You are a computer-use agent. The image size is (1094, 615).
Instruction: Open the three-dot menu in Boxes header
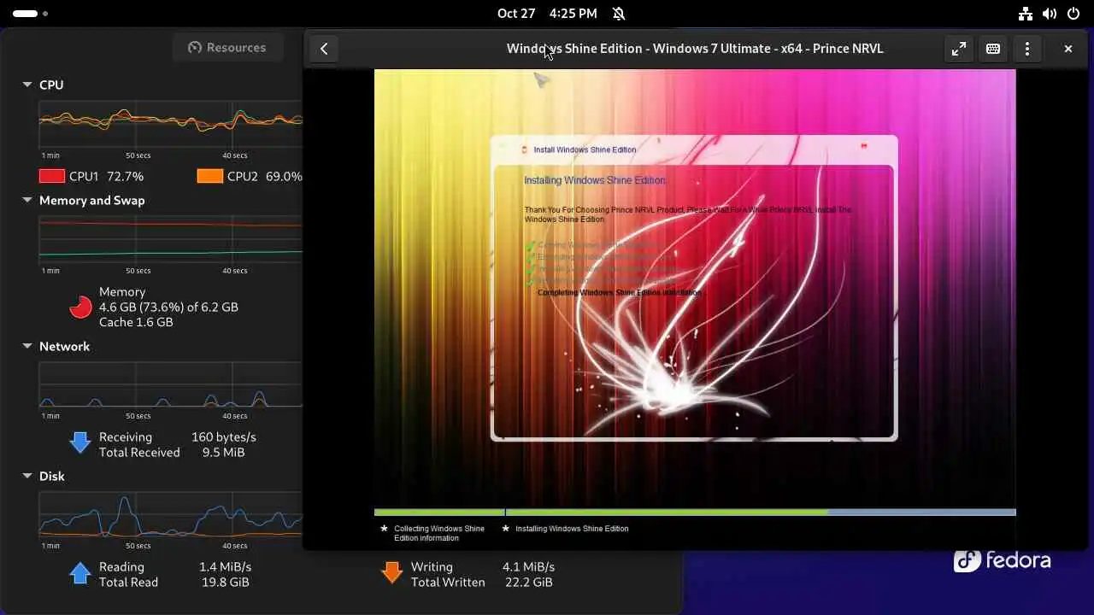coord(1027,49)
